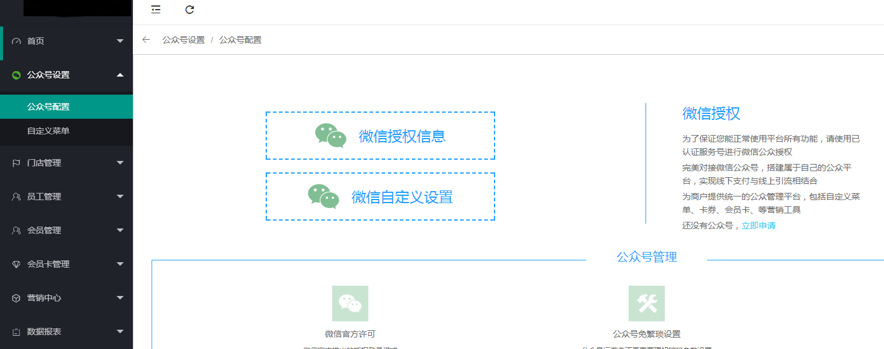Click the 立即申请 link

758,225
